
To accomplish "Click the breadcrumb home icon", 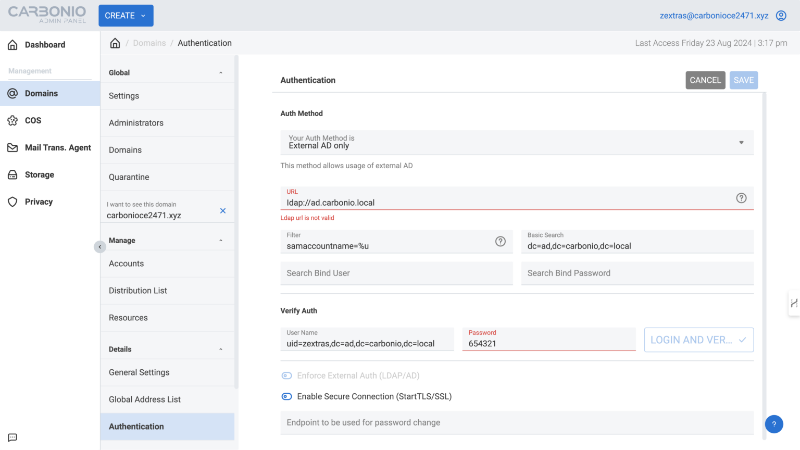I will coord(115,43).
